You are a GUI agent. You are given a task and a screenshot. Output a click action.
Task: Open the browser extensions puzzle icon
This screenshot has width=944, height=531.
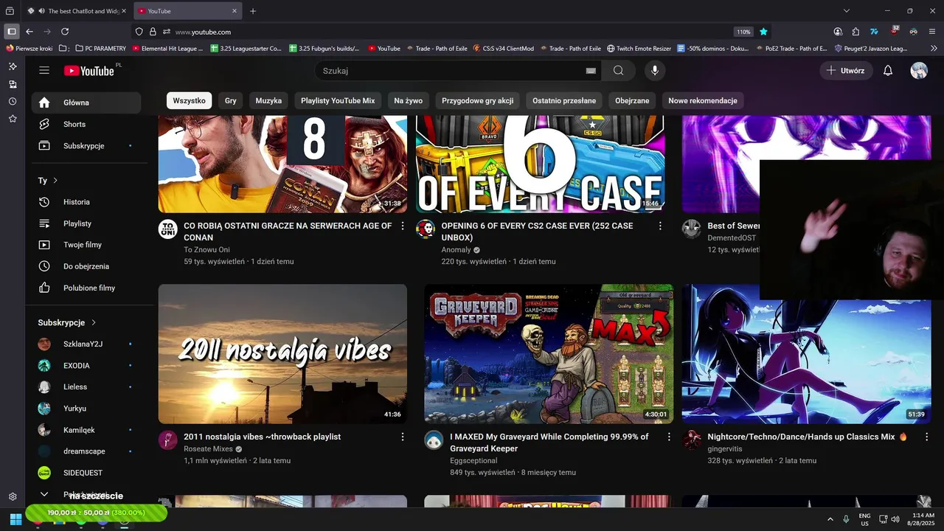[855, 32]
